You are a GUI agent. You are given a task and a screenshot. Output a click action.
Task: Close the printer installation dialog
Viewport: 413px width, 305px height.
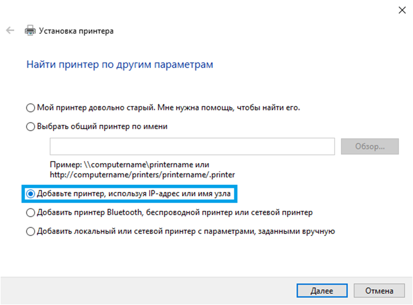[x=402, y=11]
